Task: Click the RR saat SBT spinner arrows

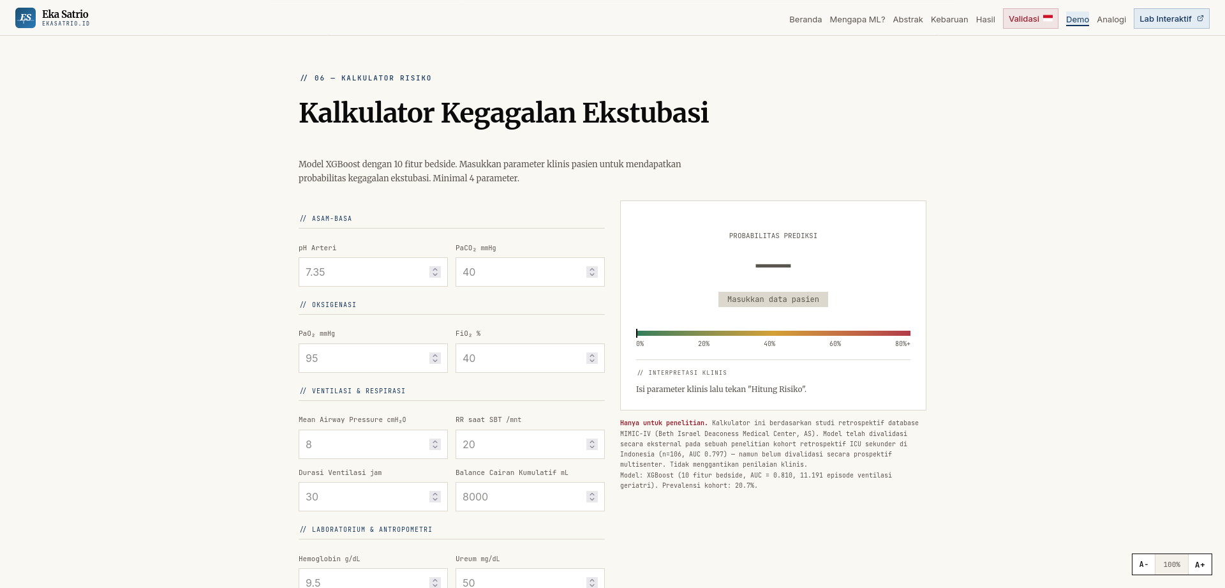Action: point(592,444)
